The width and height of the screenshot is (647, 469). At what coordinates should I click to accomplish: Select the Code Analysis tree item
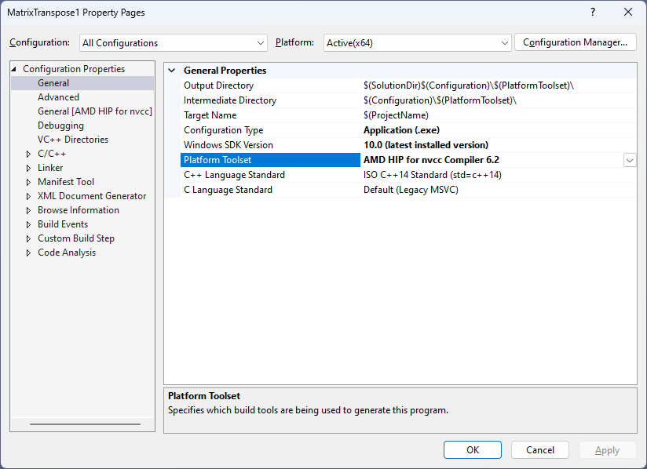click(67, 253)
